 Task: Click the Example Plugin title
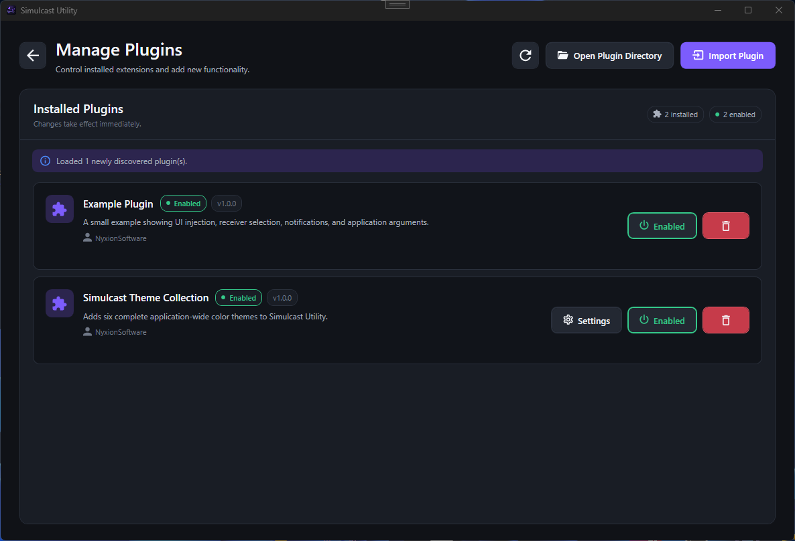[x=118, y=204]
